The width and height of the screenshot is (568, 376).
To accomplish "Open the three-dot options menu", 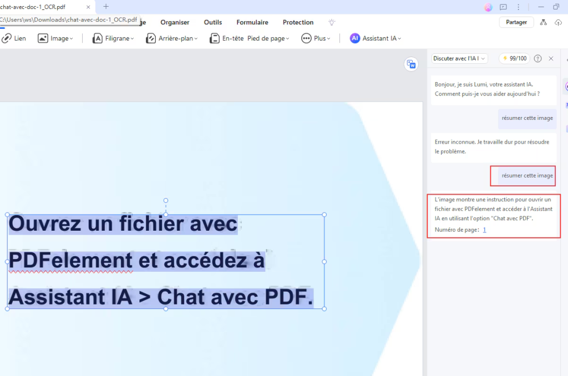I will pos(519,7).
